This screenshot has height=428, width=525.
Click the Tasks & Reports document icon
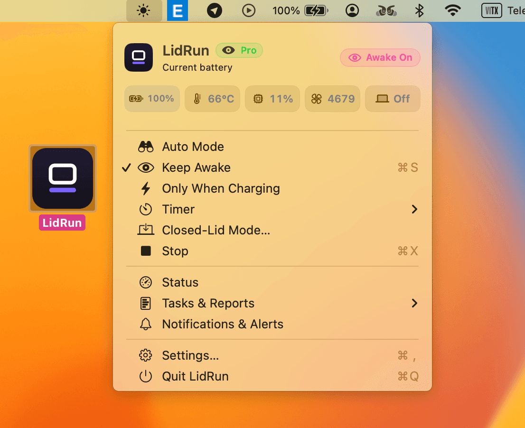click(x=146, y=303)
